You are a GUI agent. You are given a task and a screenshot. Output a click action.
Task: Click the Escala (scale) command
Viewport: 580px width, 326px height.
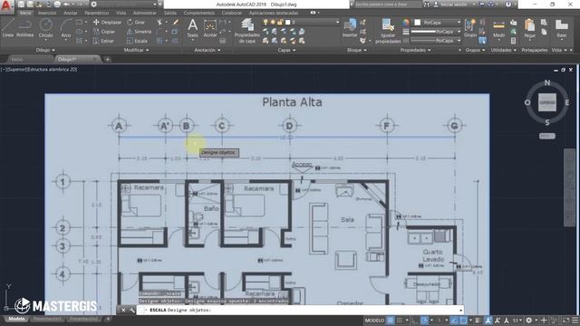pyautogui.click(x=137, y=41)
